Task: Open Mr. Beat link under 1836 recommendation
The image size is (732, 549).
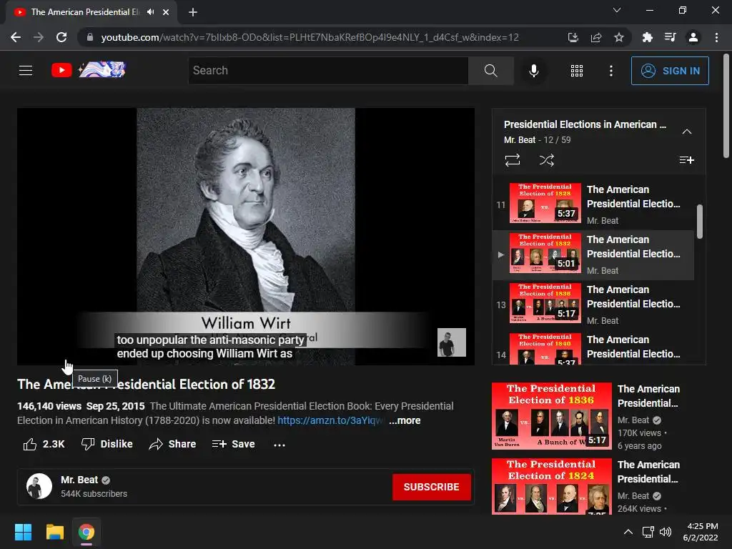Action: [633, 420]
